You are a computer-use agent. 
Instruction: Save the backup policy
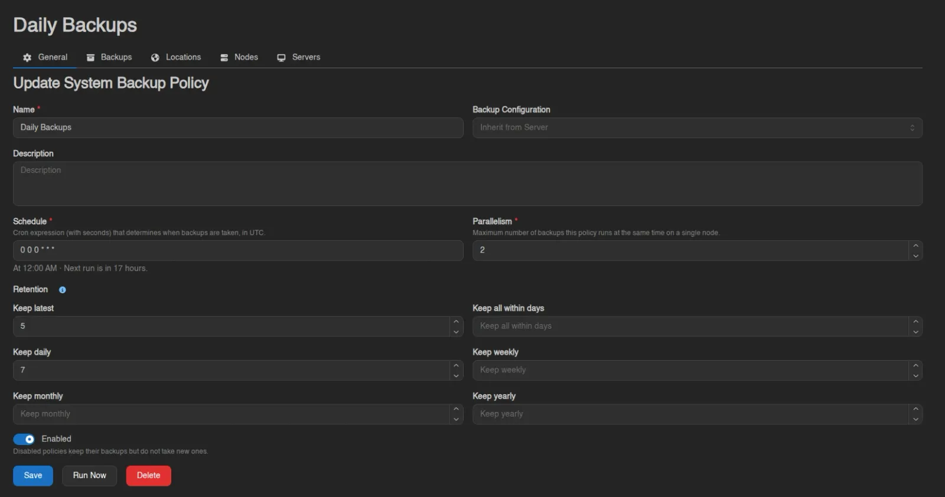pyautogui.click(x=33, y=476)
